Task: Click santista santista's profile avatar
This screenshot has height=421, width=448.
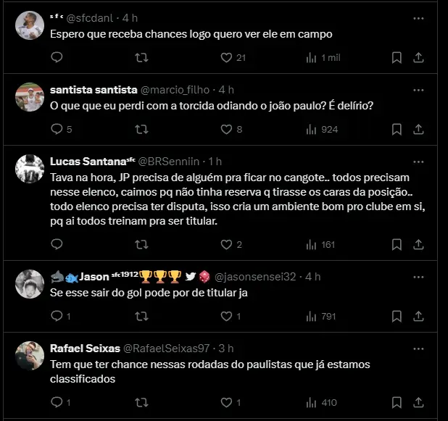Action: click(30, 97)
